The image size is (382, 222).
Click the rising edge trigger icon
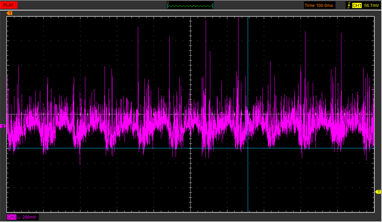pos(348,5)
